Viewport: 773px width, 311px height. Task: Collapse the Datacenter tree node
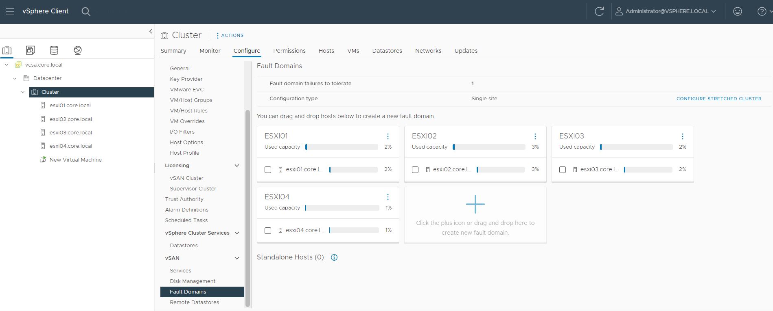point(15,78)
